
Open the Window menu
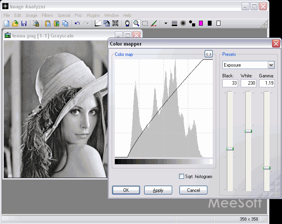[111, 15]
